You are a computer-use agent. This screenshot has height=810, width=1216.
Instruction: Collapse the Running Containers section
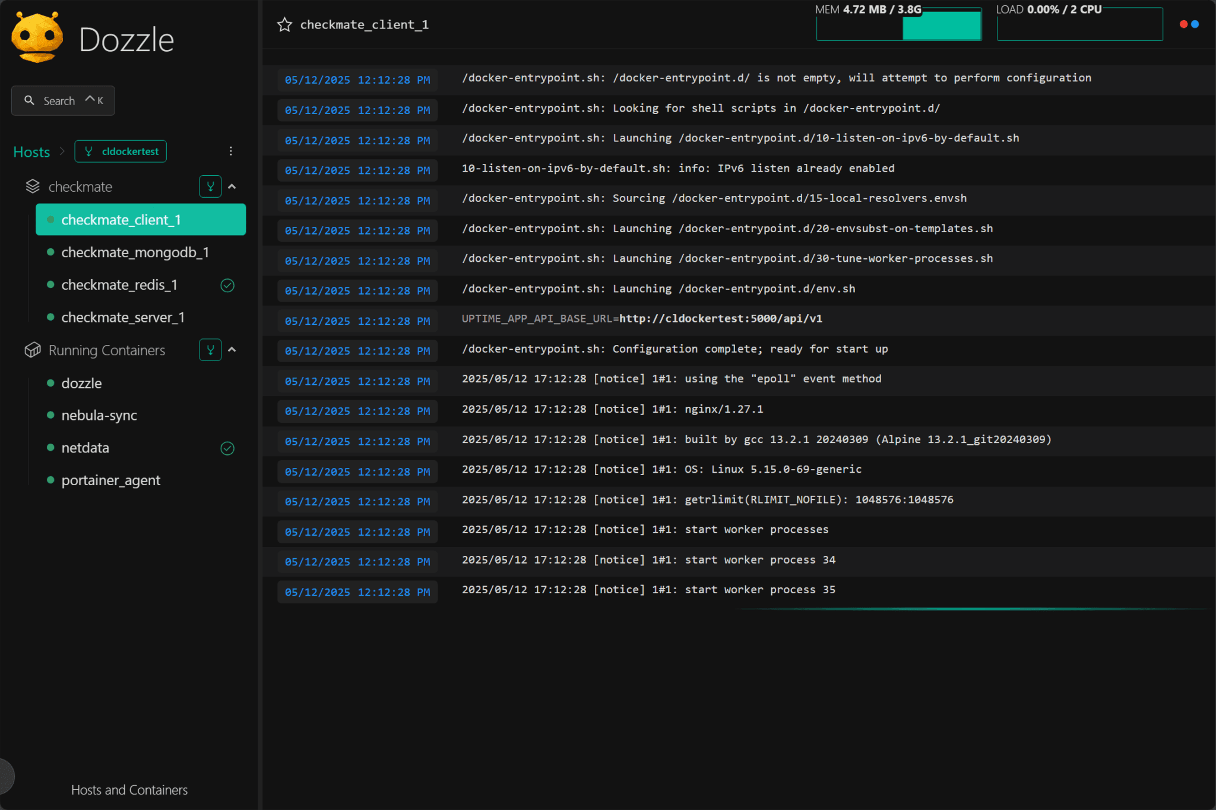232,350
